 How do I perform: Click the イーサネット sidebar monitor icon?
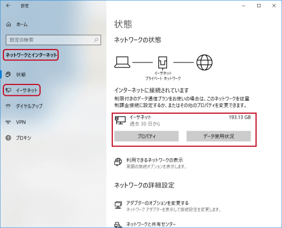point(8,90)
